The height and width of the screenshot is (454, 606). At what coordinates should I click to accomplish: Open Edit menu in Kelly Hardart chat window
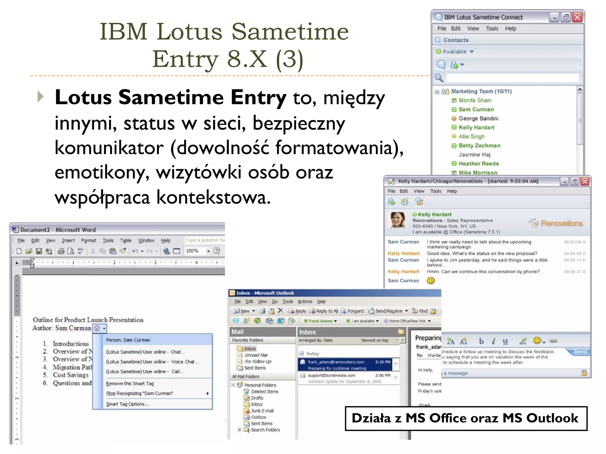coord(404,191)
